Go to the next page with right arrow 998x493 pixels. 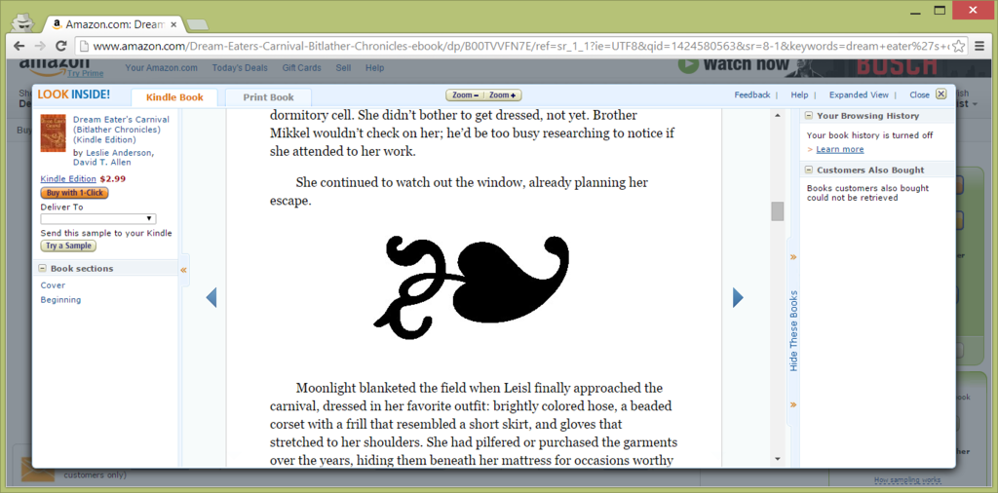(738, 297)
